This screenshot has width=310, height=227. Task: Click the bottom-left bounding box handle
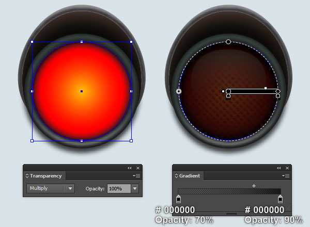click(32, 141)
